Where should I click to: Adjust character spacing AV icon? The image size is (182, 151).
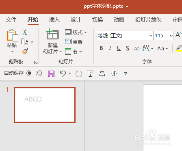[x=146, y=48]
